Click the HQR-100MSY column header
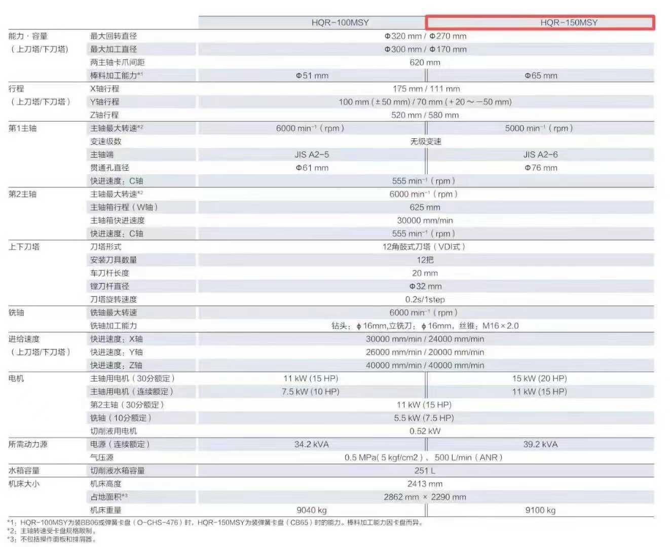This screenshot has width=670, height=547. [x=340, y=23]
